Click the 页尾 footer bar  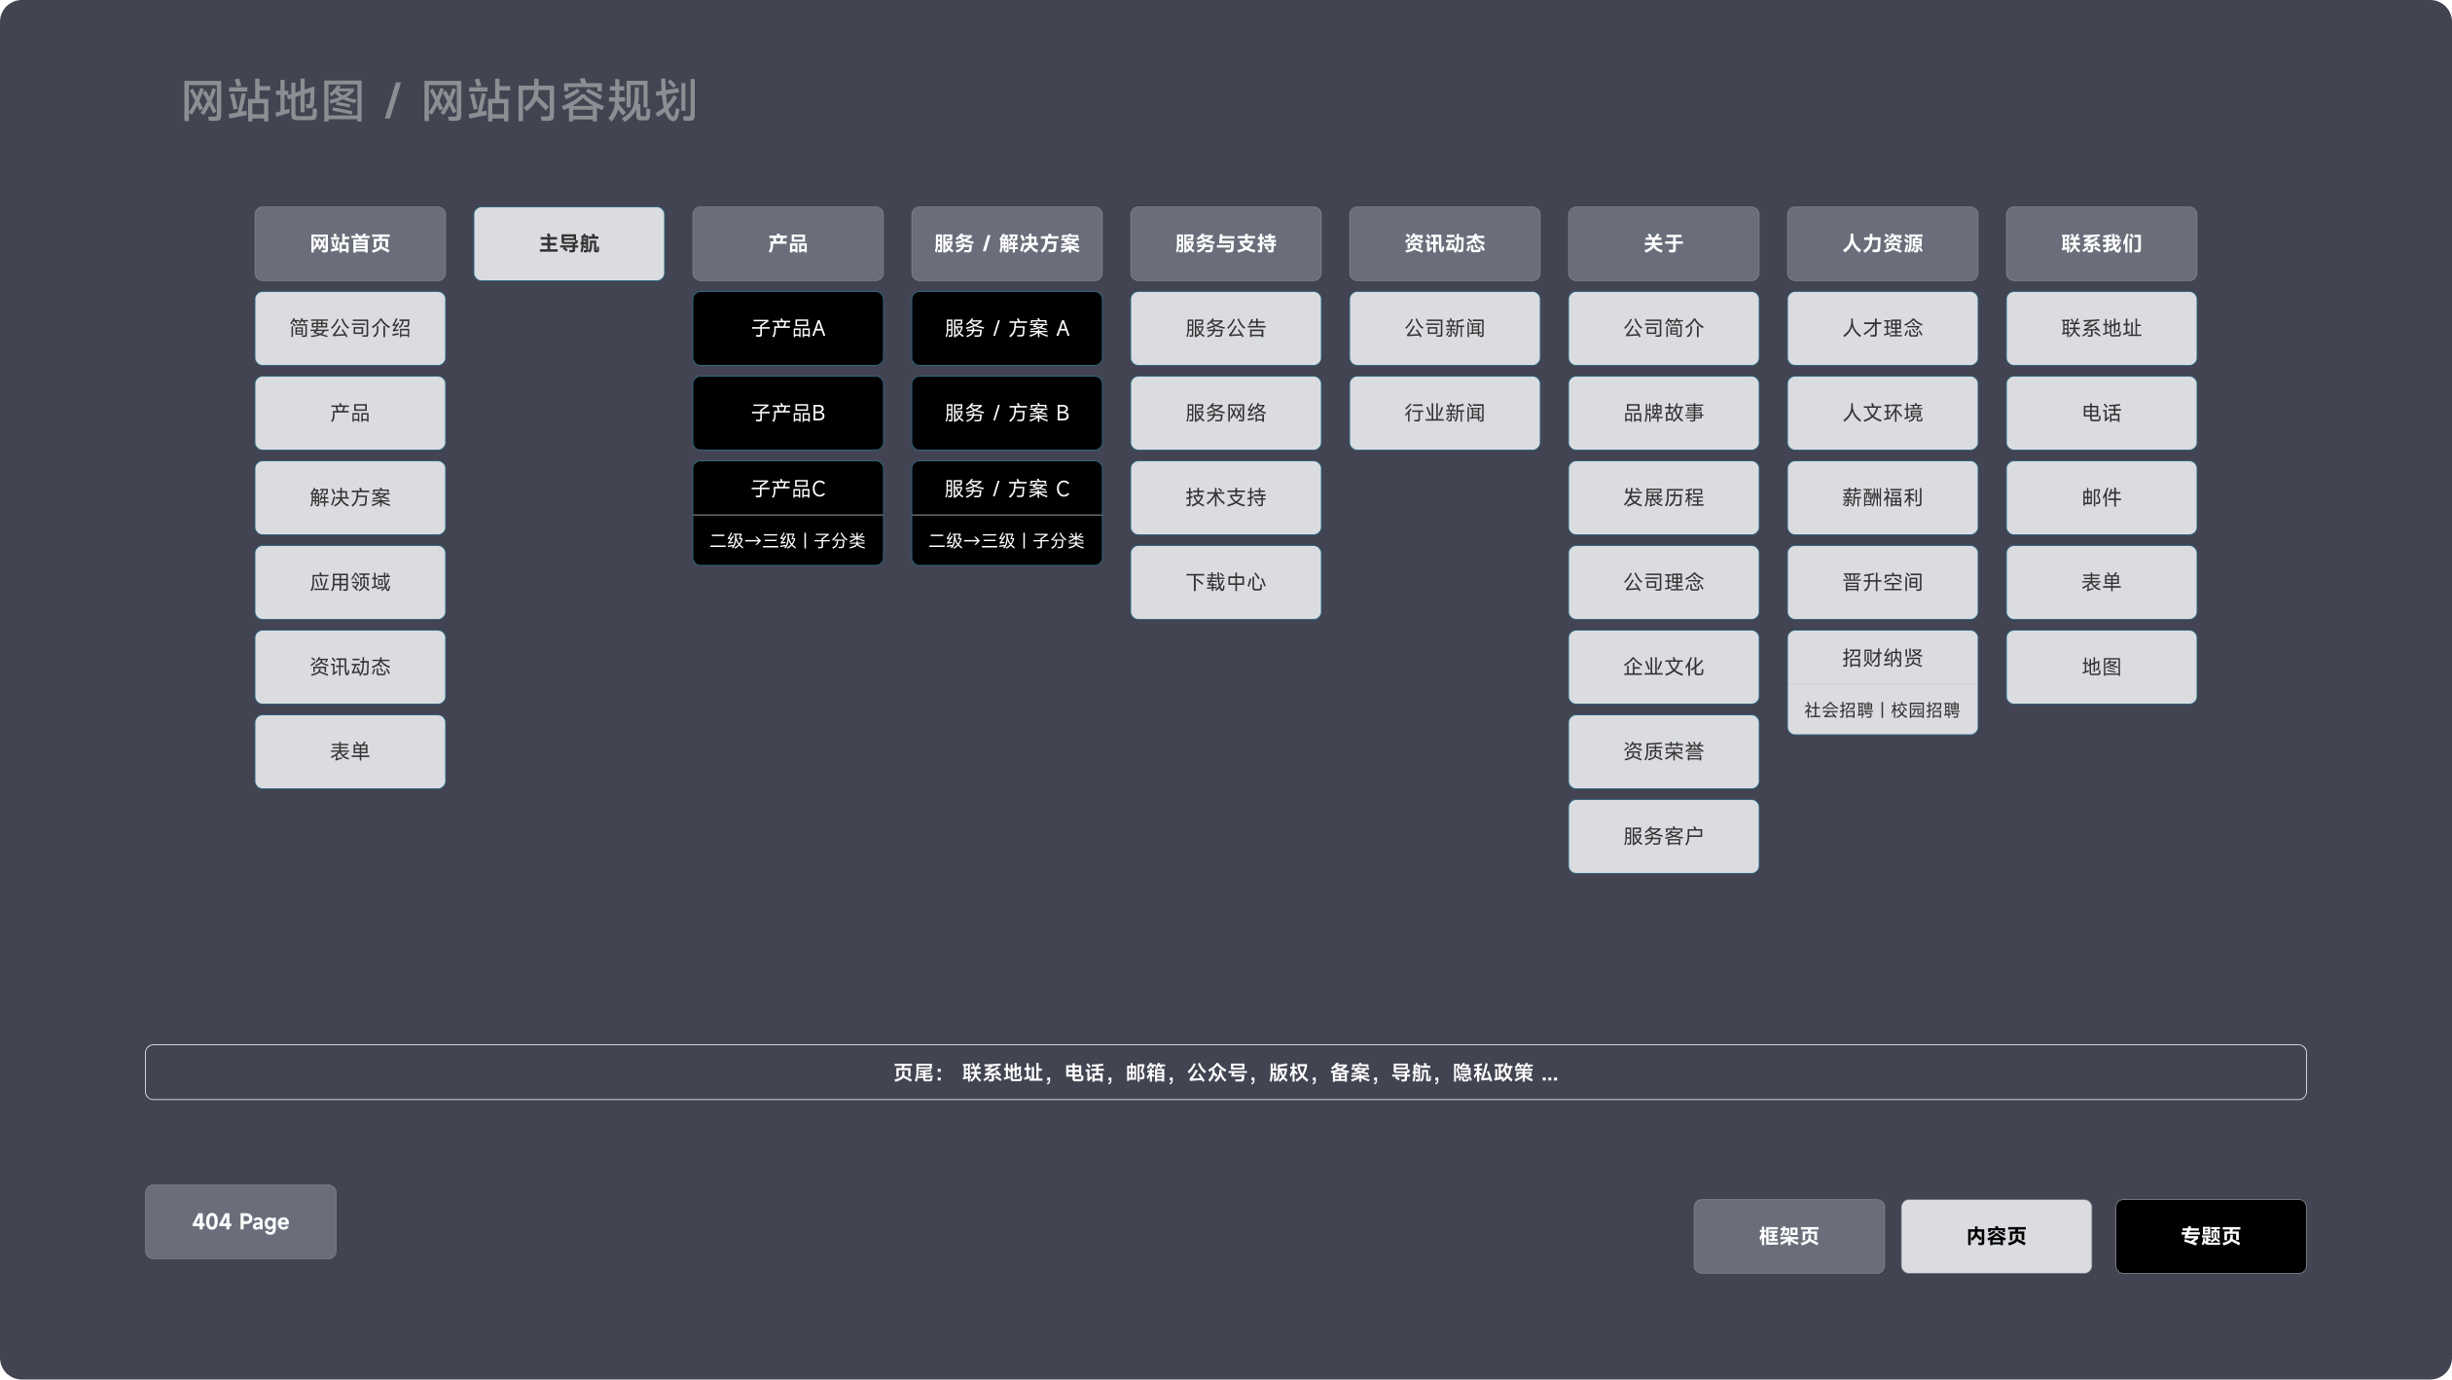1225,1071
